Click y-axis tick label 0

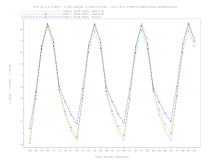click(21, 121)
